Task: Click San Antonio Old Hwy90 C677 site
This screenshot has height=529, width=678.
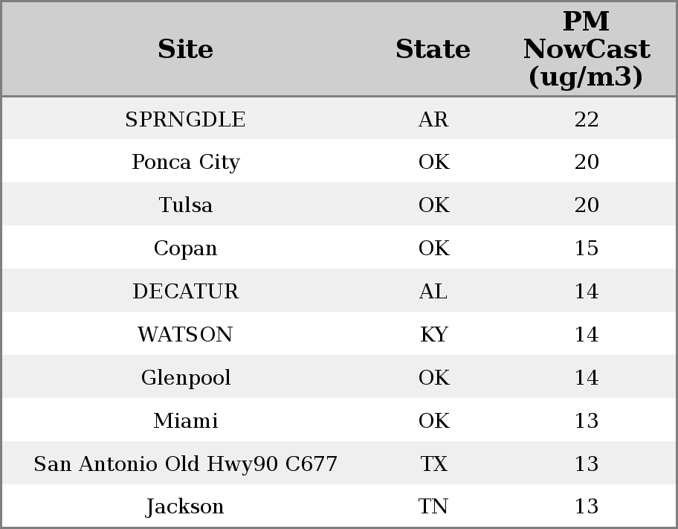Action: tap(185, 464)
